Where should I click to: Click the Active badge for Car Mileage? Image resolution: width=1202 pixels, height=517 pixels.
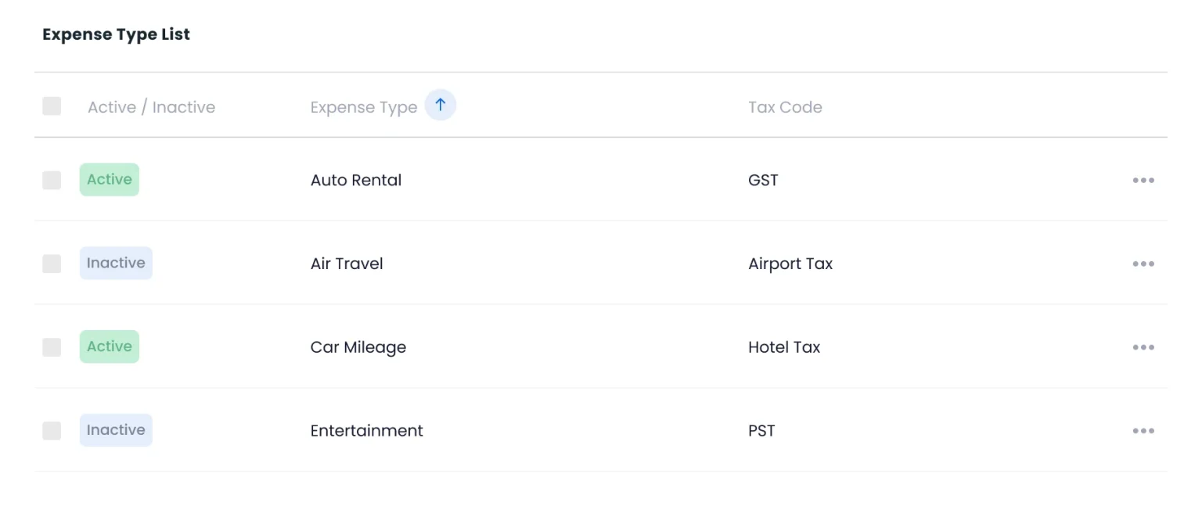coord(110,346)
